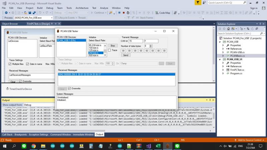Open Pending Changes Filter clock icon
The width and height of the screenshot is (267, 150).
[241, 29]
